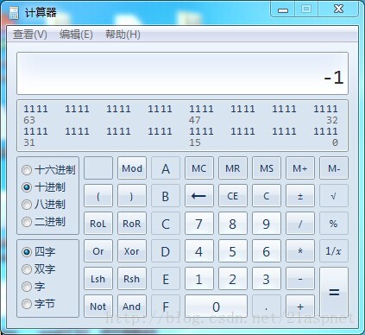Screen dimensions: 365x335
Task: Toggle the lowest bit group above 0
Action: 325,131
